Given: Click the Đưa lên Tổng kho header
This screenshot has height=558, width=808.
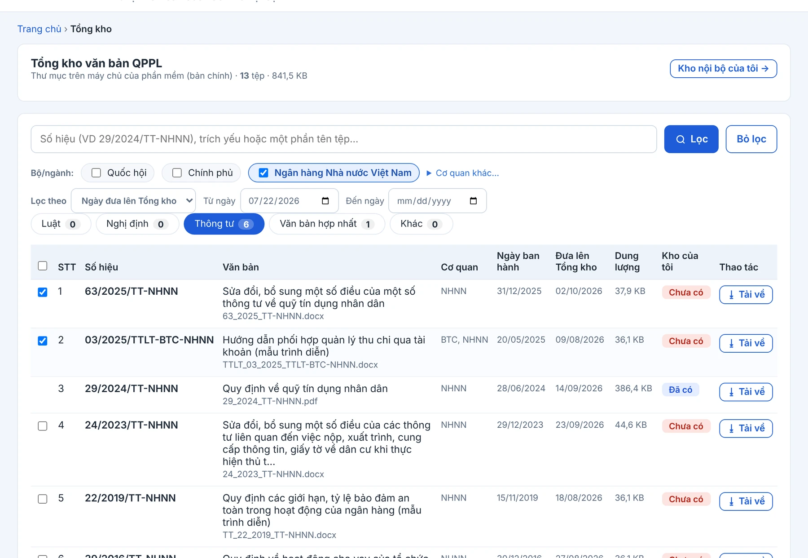Looking at the screenshot, I should [x=576, y=261].
